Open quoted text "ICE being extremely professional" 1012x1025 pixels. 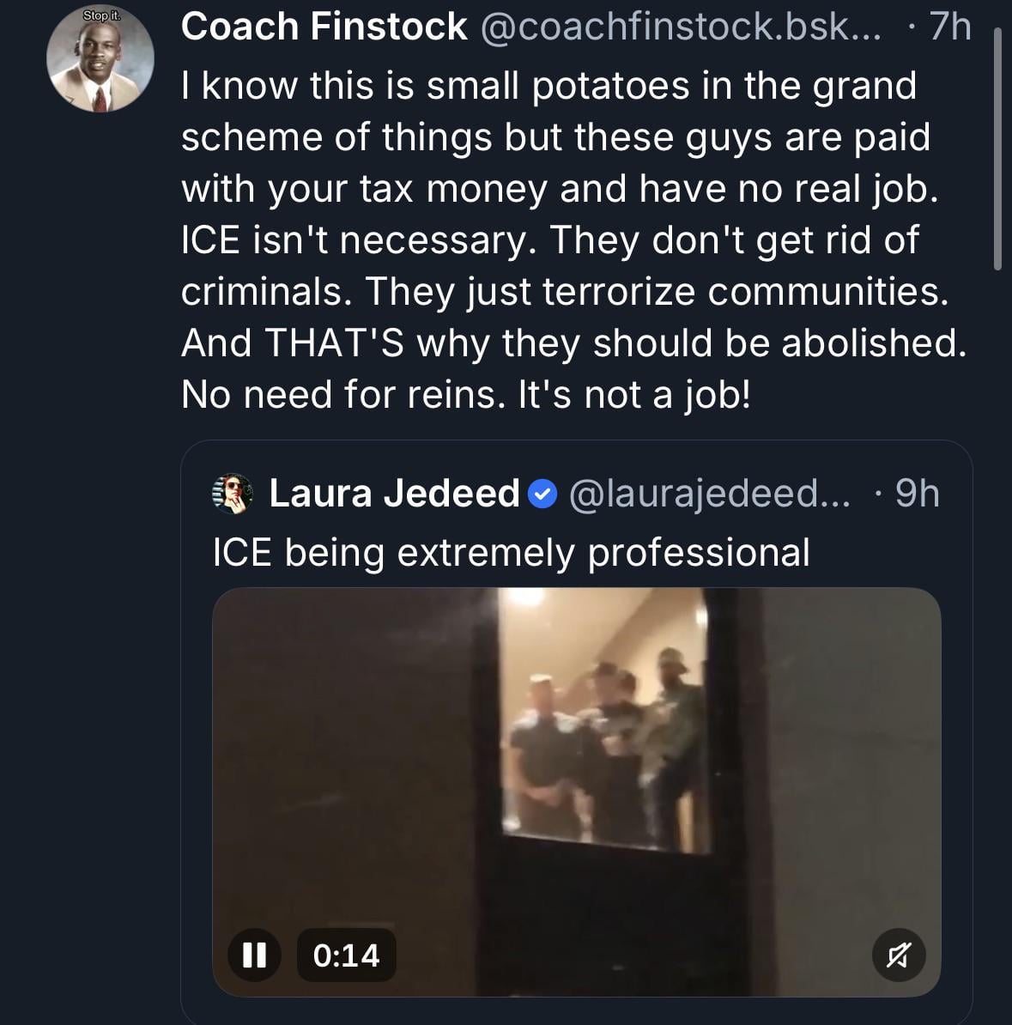pos(511,552)
